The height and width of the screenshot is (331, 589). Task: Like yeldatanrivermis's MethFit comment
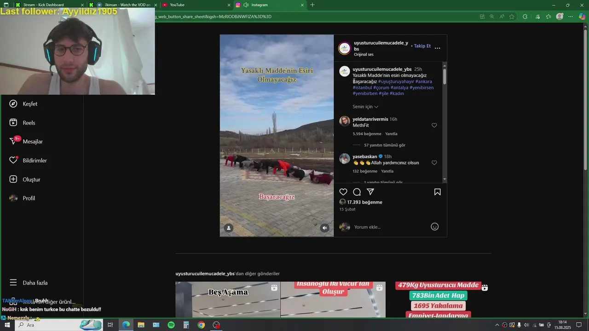click(434, 125)
